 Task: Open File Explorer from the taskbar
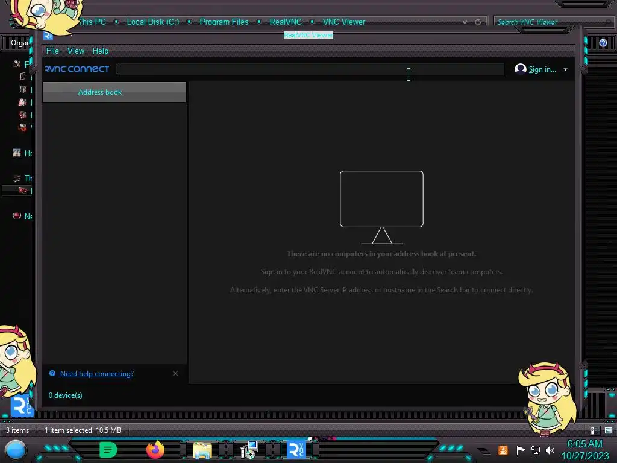coord(202,450)
